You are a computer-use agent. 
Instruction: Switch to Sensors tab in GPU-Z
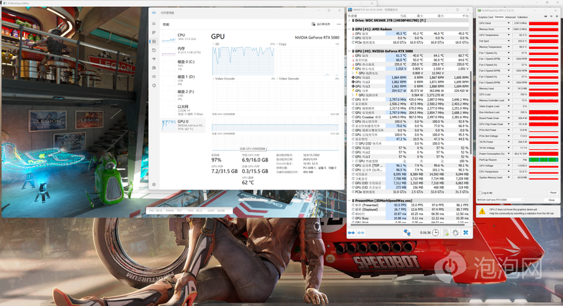tap(499, 17)
